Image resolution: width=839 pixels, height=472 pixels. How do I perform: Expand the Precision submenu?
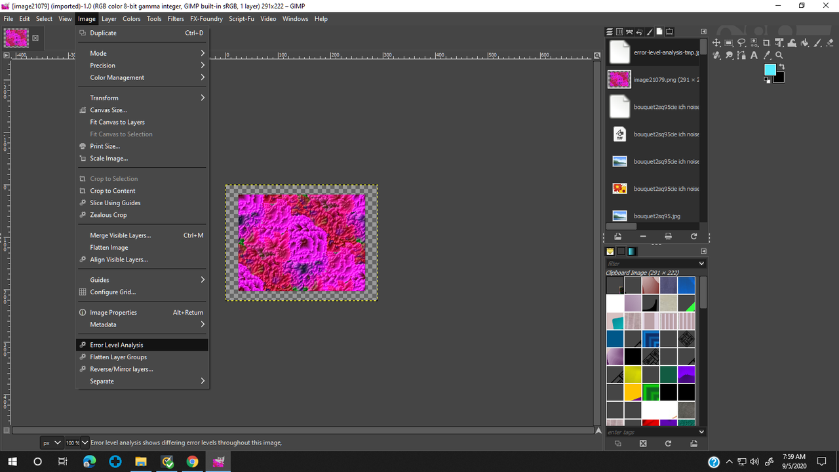(x=142, y=66)
